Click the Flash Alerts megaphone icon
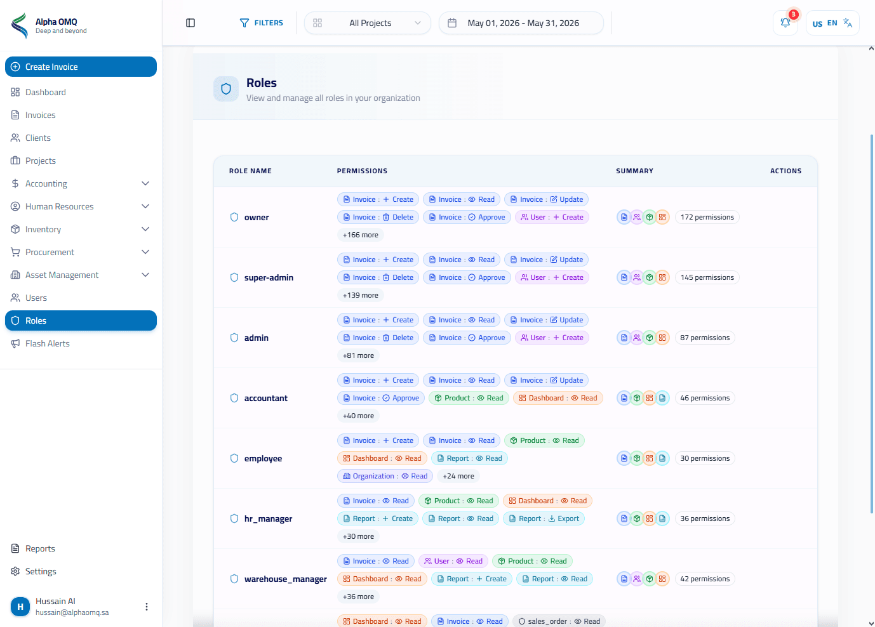This screenshot has width=875, height=627. point(15,343)
